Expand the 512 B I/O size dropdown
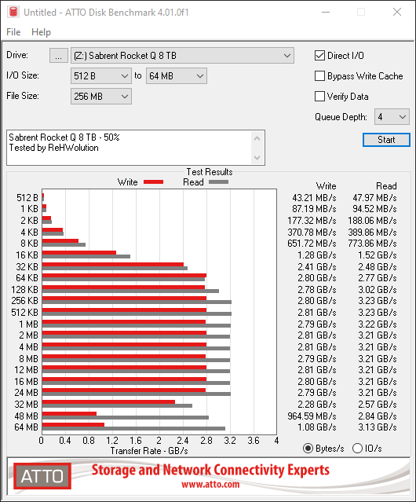This screenshot has width=416, height=502. (x=101, y=76)
